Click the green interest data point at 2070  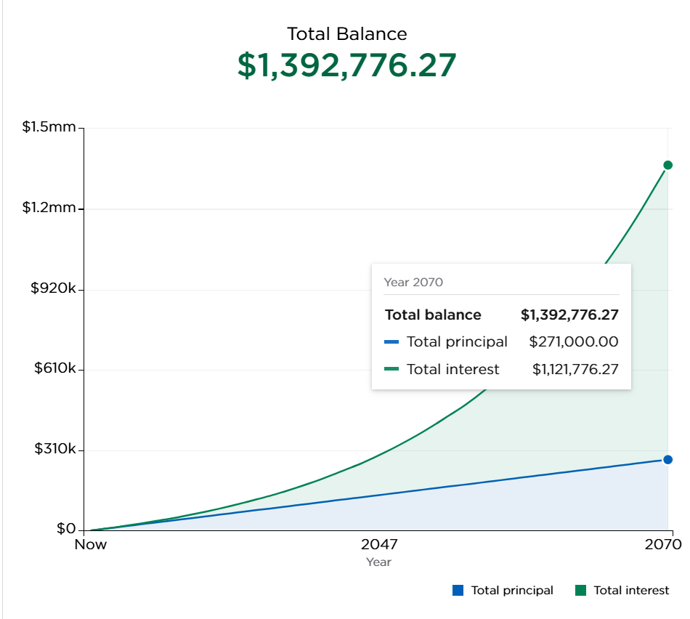(667, 165)
